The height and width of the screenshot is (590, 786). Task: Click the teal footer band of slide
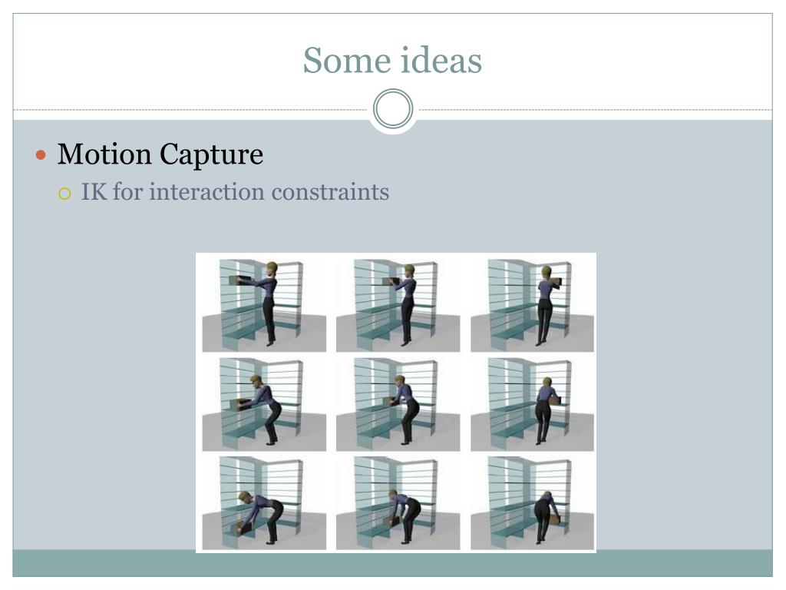click(x=392, y=563)
